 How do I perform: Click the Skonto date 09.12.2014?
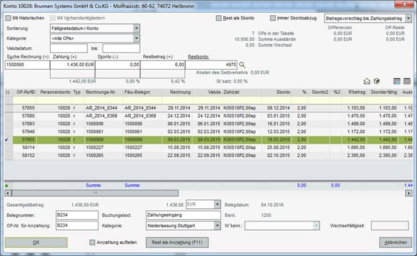278,108
